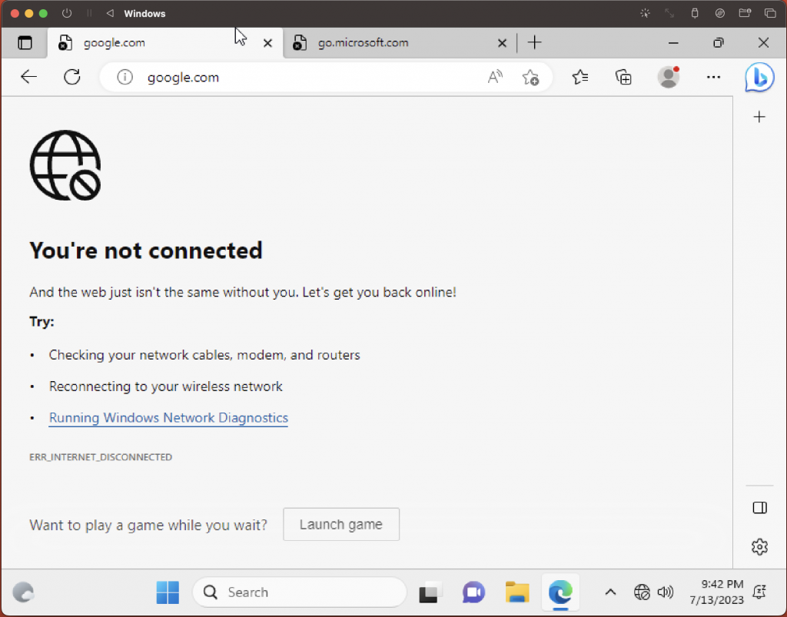Open sidebar settings gear
This screenshot has height=617, width=787.
pyautogui.click(x=759, y=547)
